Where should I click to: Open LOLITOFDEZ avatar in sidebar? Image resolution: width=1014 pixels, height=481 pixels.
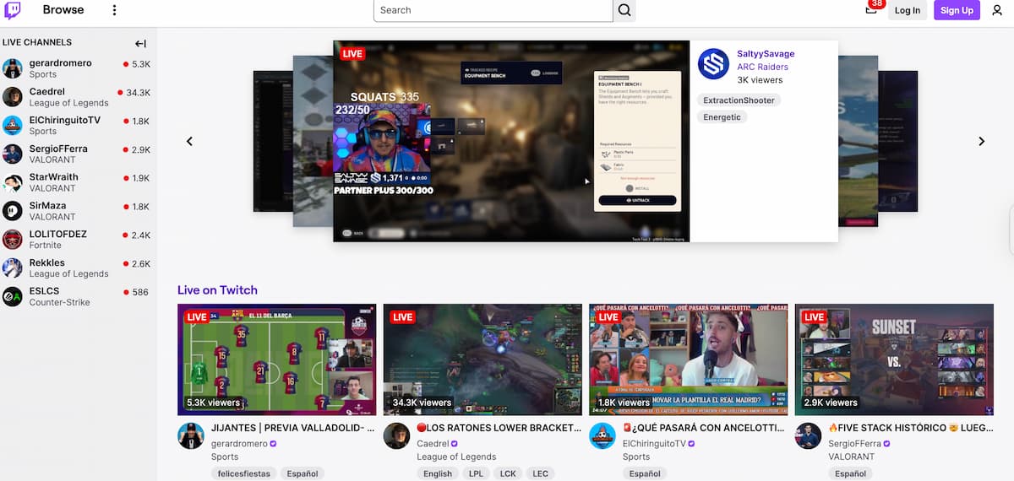pyautogui.click(x=13, y=240)
